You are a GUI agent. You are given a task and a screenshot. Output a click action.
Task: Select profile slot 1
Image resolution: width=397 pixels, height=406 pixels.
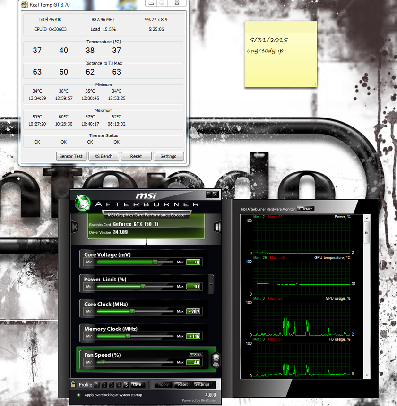coord(97,385)
